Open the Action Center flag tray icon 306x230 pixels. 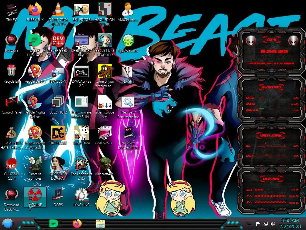(258, 223)
